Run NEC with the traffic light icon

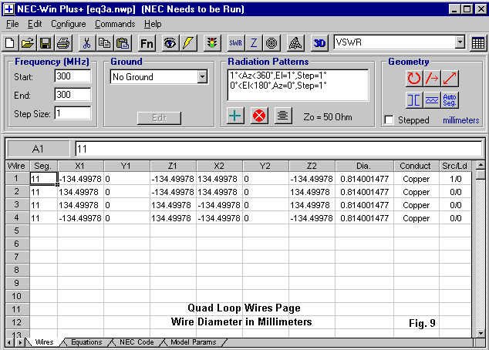point(211,42)
